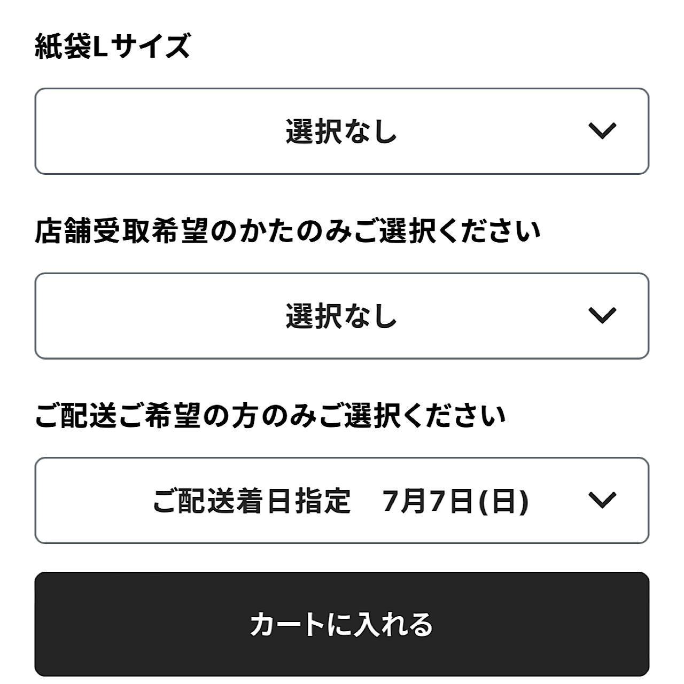Add item to cart with black button
Screen dimensions: 684x684
point(342,624)
